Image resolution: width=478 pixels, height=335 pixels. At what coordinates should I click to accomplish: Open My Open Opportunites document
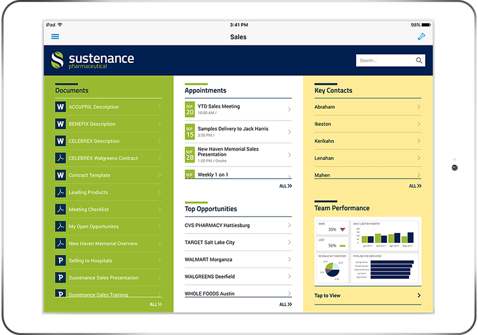108,227
